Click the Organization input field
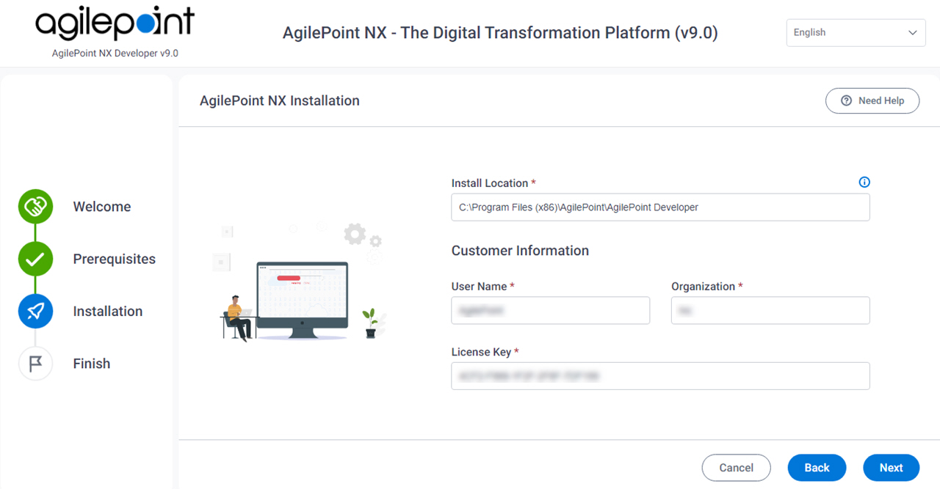 770,311
